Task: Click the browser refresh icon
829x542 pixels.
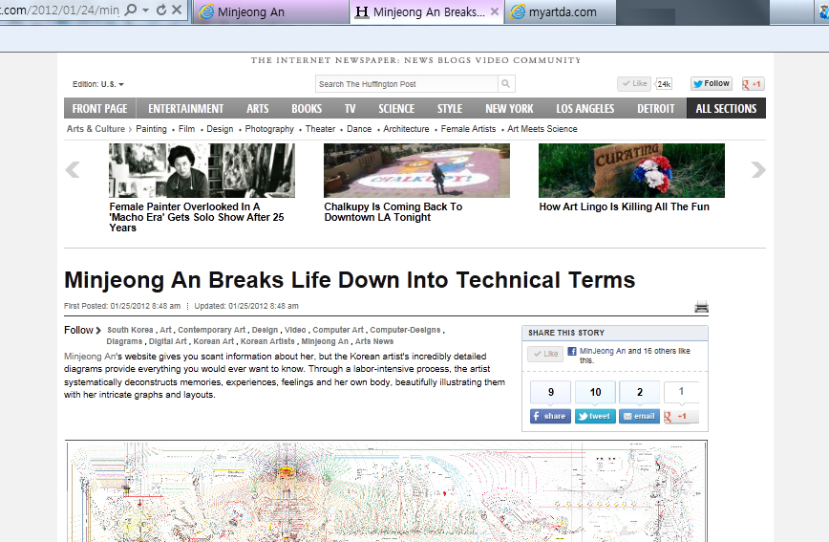Action: (x=161, y=10)
